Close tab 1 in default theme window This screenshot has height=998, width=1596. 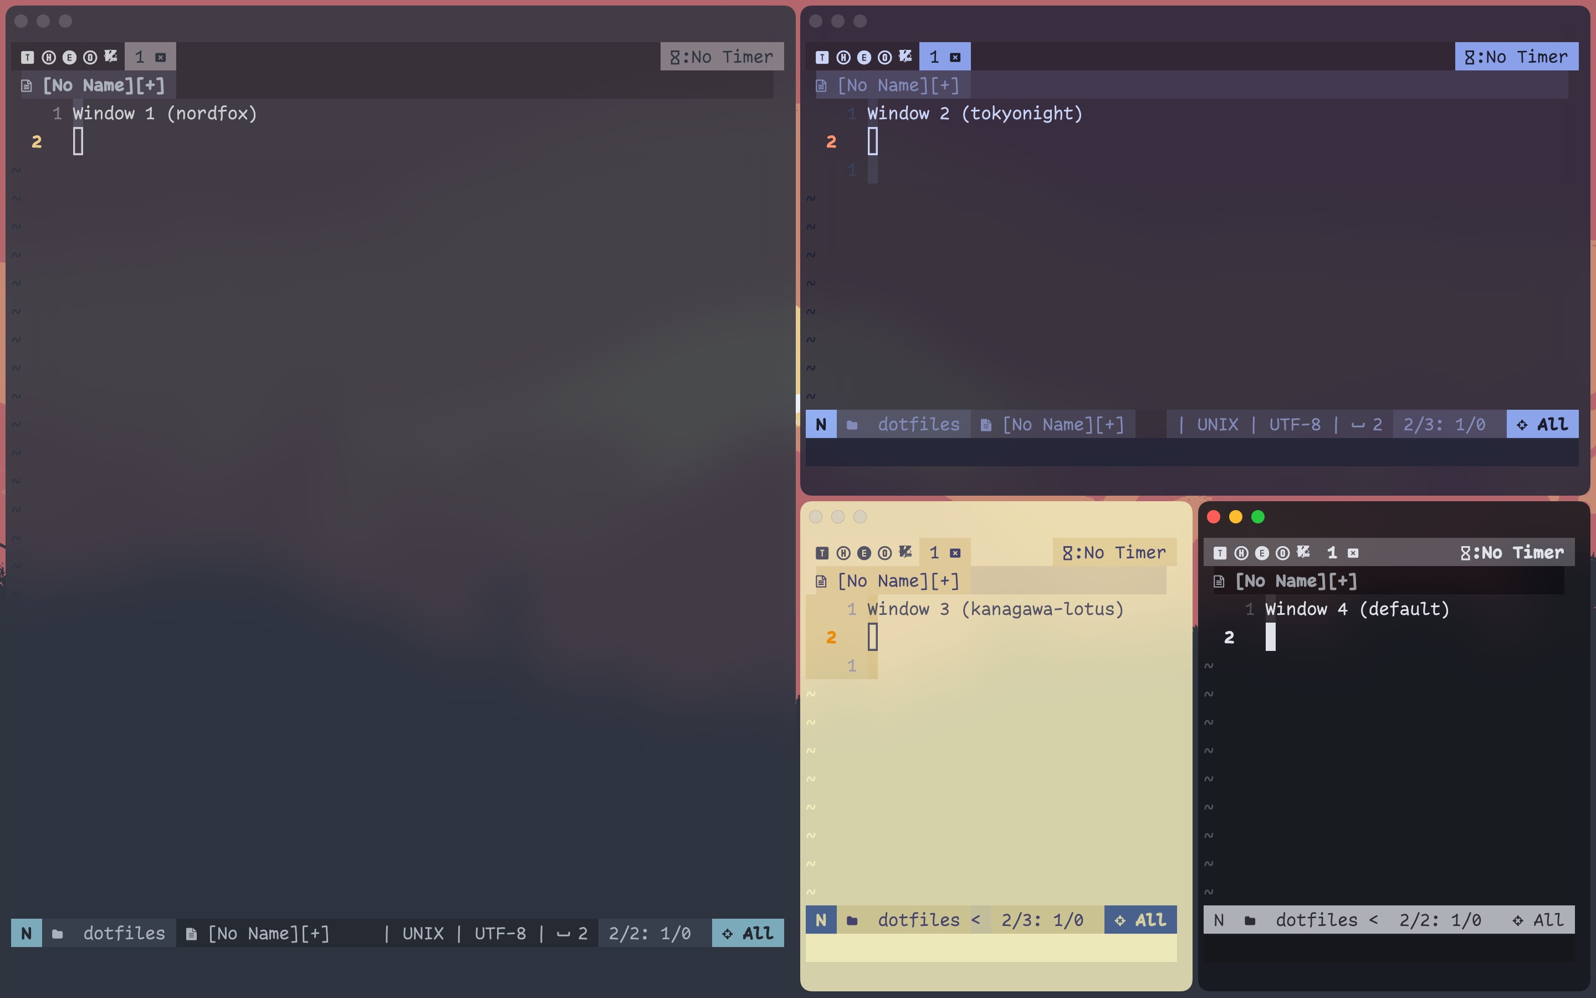click(1353, 553)
